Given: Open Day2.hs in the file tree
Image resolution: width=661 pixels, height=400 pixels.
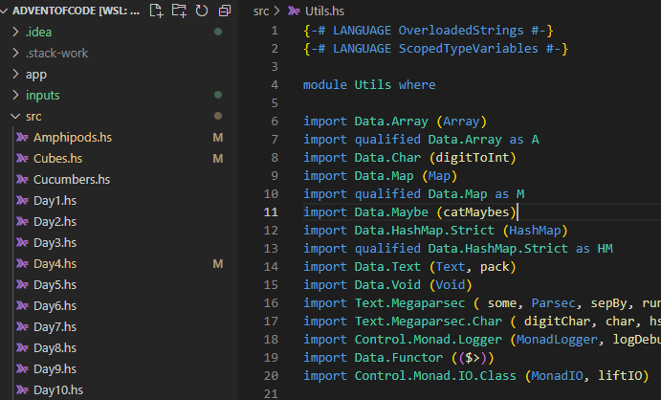Looking at the screenshot, I should coord(55,222).
